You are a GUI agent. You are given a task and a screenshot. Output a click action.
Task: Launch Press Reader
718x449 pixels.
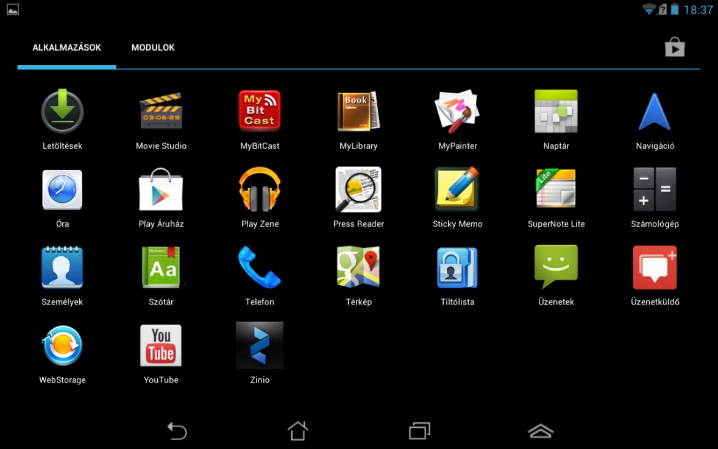pos(358,189)
